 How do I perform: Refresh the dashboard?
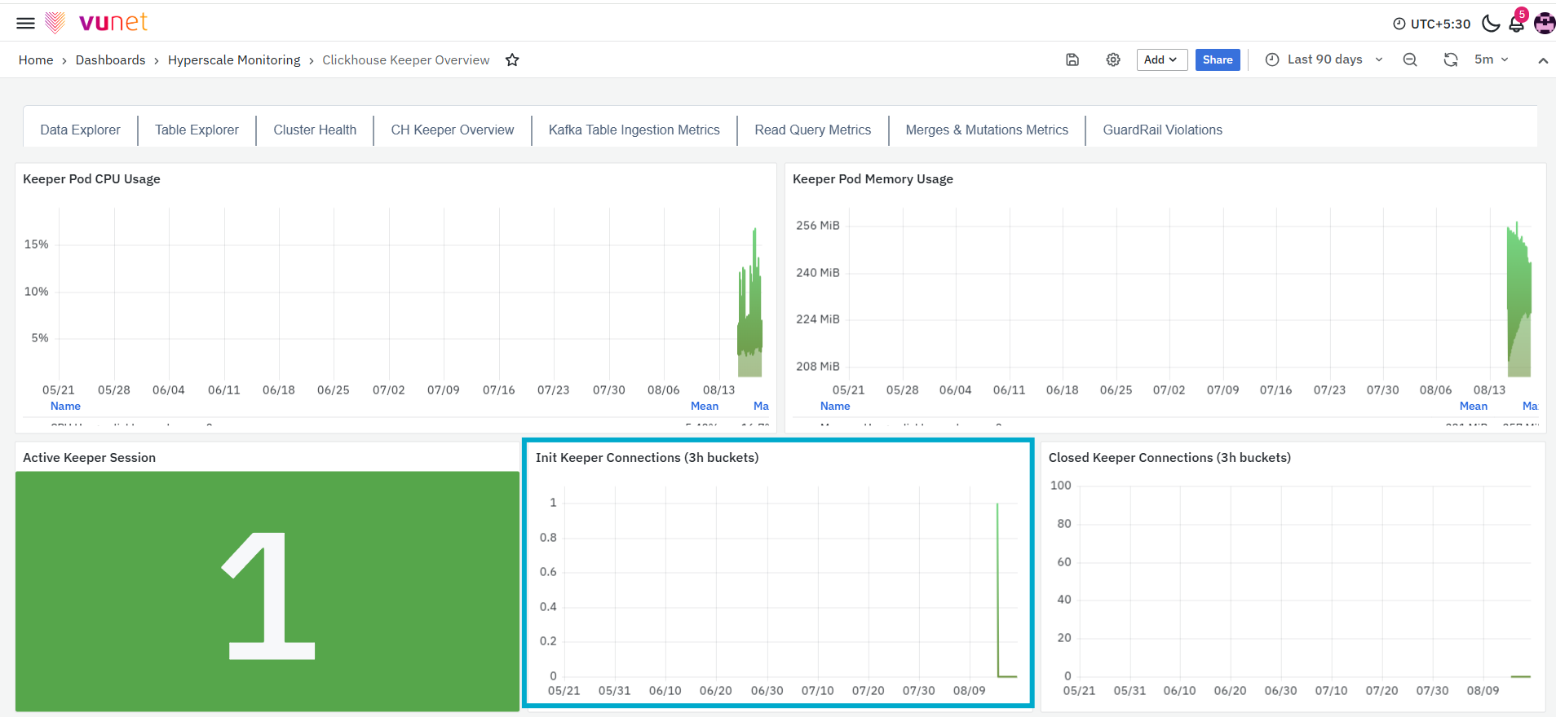pos(1451,59)
